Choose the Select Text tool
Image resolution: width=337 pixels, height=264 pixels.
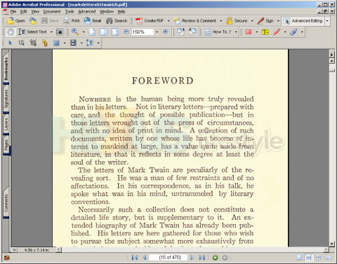[x=32, y=32]
